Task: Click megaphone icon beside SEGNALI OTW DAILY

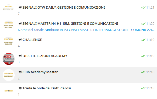Action: pyautogui.click(x=20, y=8)
